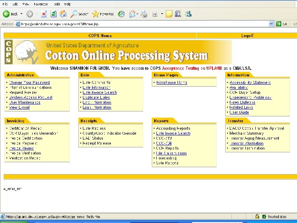Go to browser Home page icon
This screenshot has width=297, height=223.
pos(63,14)
